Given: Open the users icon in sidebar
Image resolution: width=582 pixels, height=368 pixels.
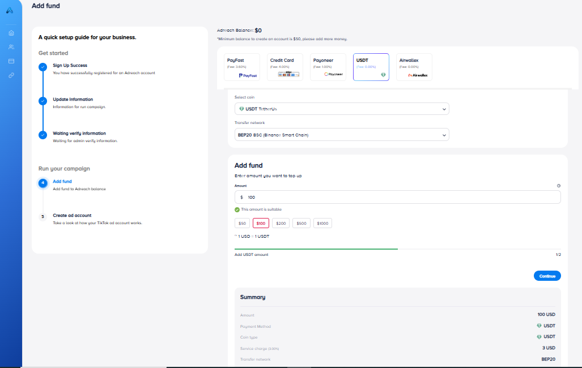Looking at the screenshot, I should 11,47.
